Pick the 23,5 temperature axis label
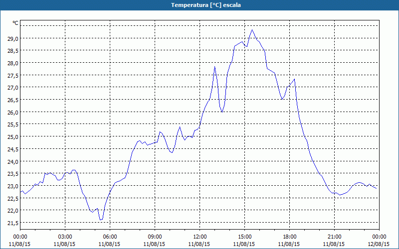 pyautogui.click(x=14, y=174)
